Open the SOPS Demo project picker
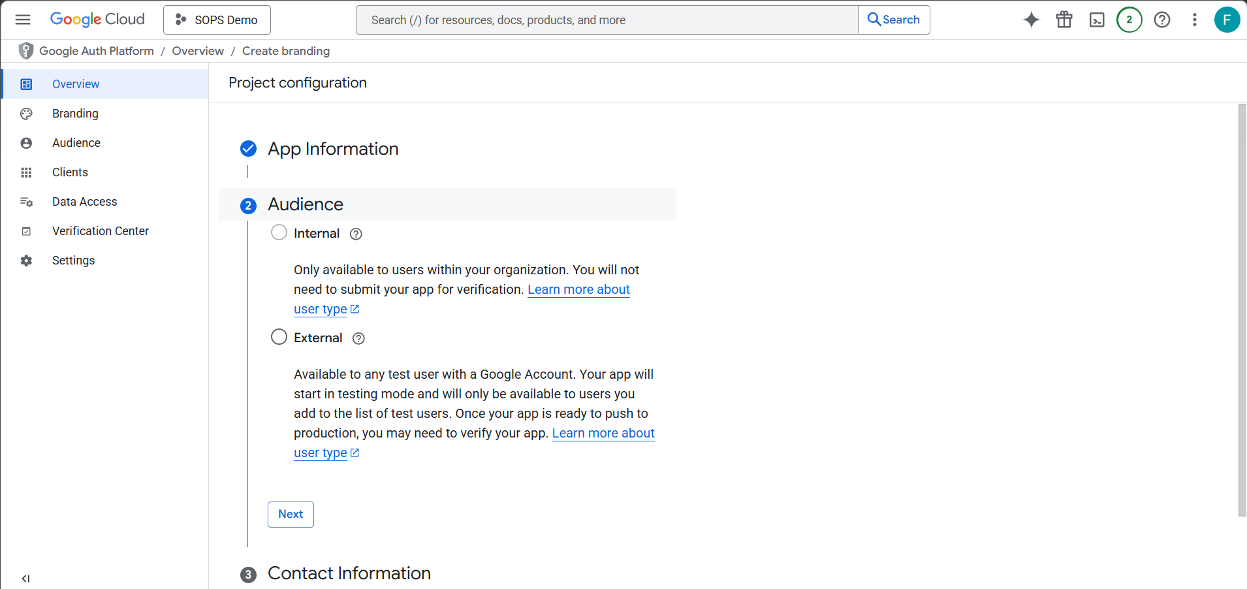The image size is (1247, 589). coord(217,20)
